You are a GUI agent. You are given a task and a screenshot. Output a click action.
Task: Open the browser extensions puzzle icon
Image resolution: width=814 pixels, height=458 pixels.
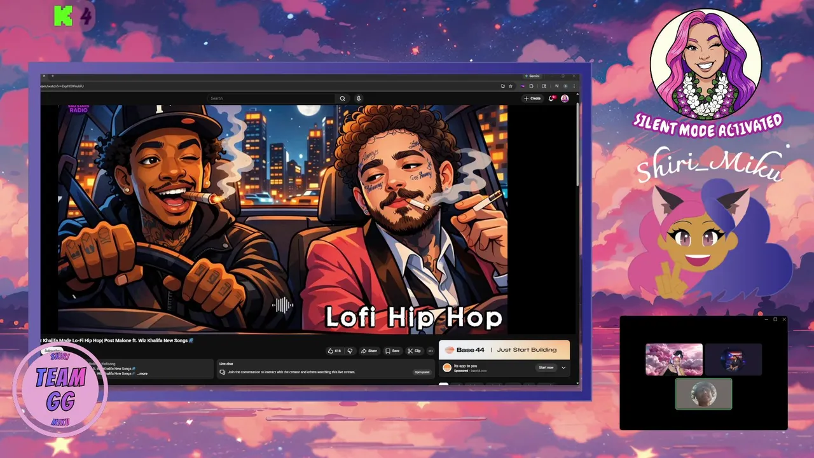(x=531, y=86)
